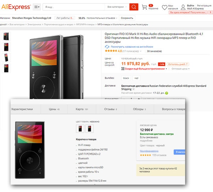The width and height of the screenshot is (213, 192).
Task: Select the black bundle option
Action: tap(126, 78)
